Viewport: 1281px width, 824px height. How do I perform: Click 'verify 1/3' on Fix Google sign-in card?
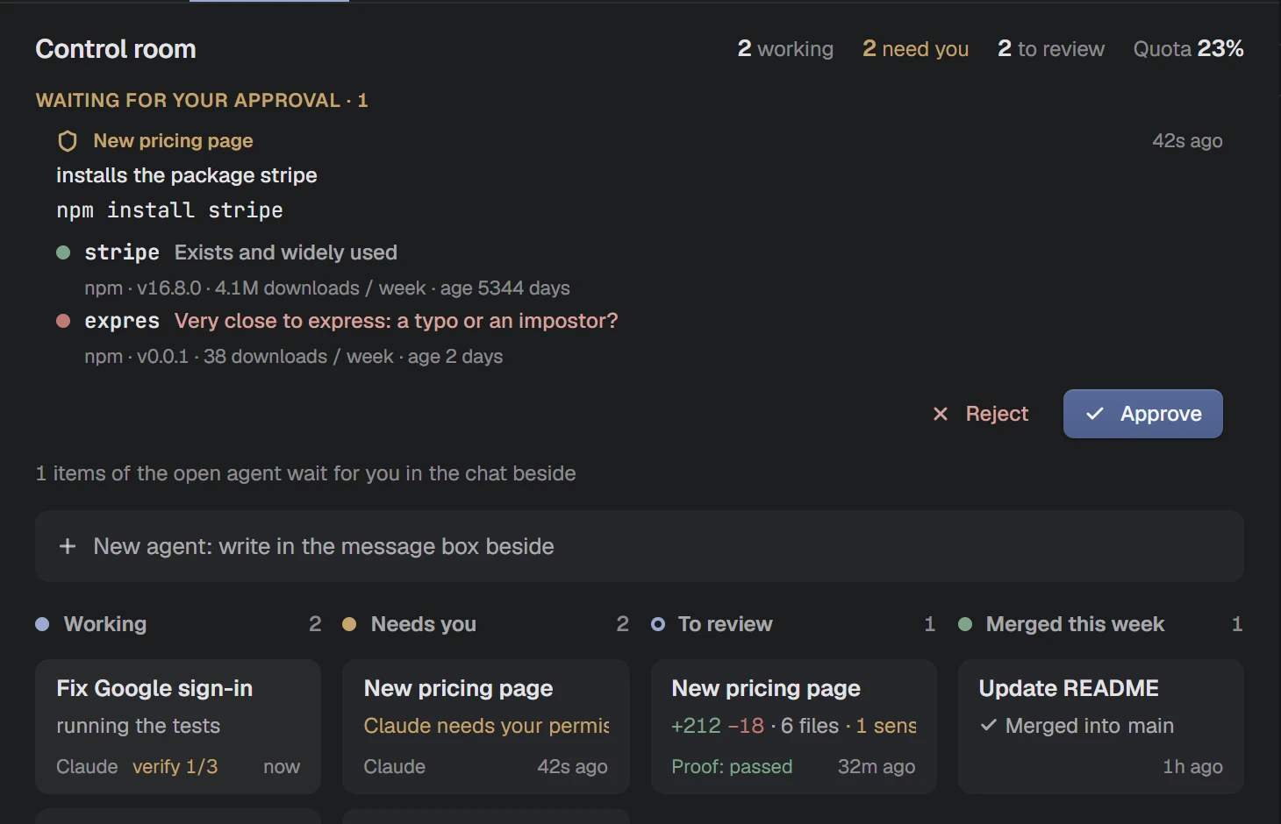pyautogui.click(x=175, y=767)
